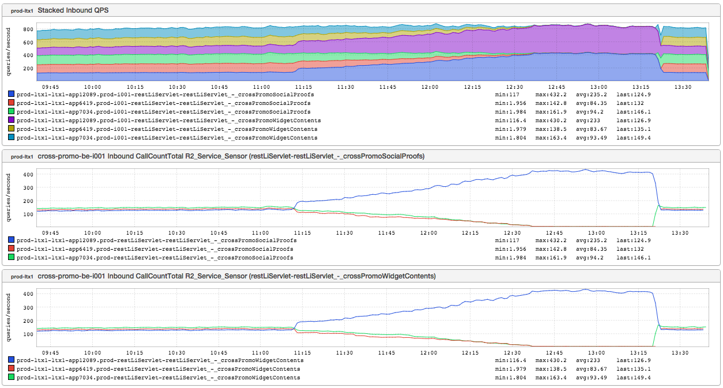Click the purple swatch in Stacked Inbound QPS legend
Viewport: 723px width, 388px height.
[x=12, y=120]
